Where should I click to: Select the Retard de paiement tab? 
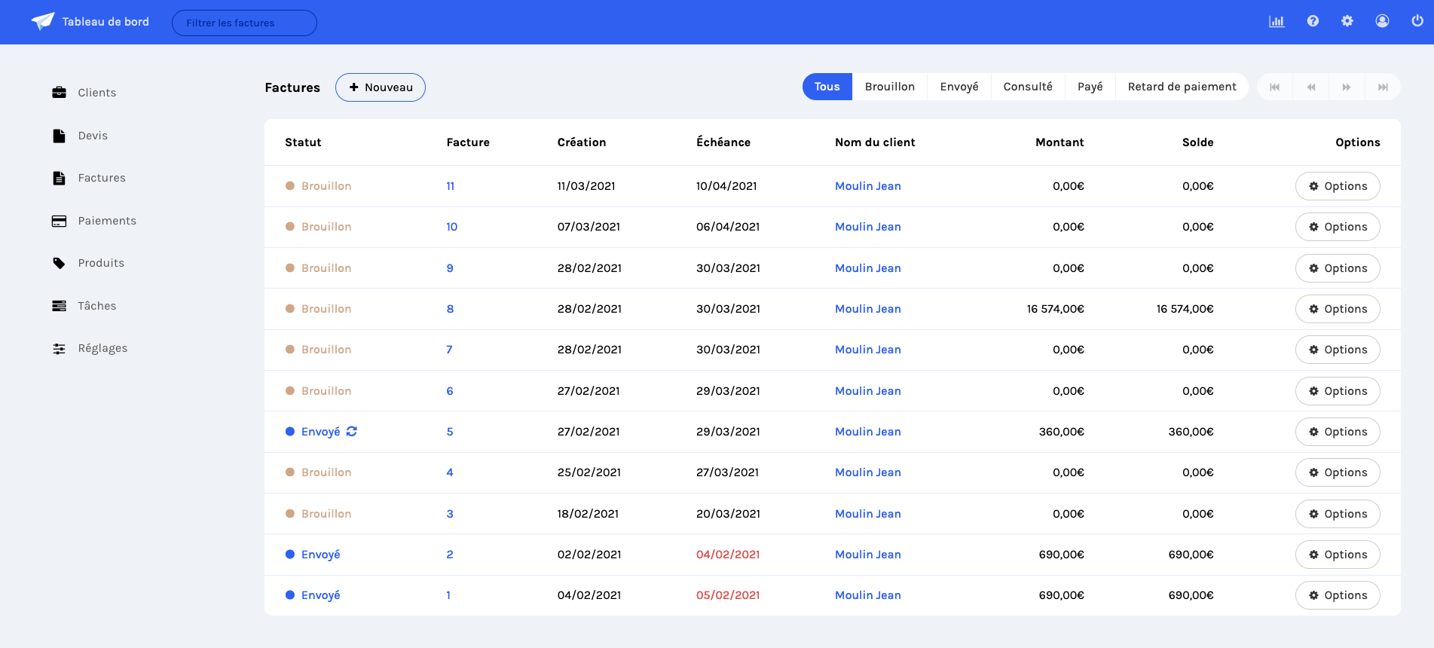[x=1182, y=87]
